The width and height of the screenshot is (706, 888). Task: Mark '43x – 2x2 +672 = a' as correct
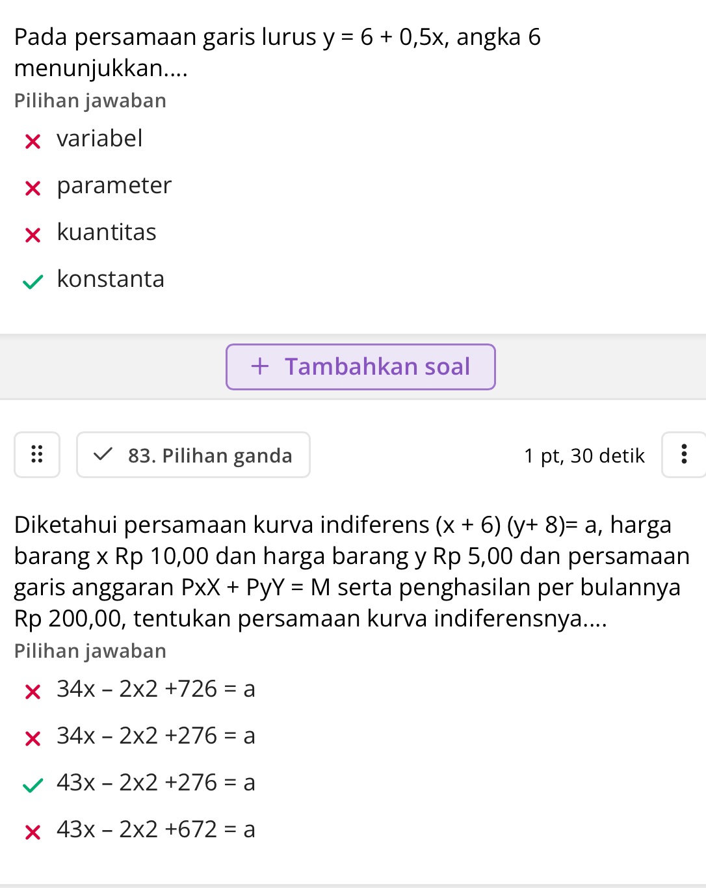click(x=31, y=832)
